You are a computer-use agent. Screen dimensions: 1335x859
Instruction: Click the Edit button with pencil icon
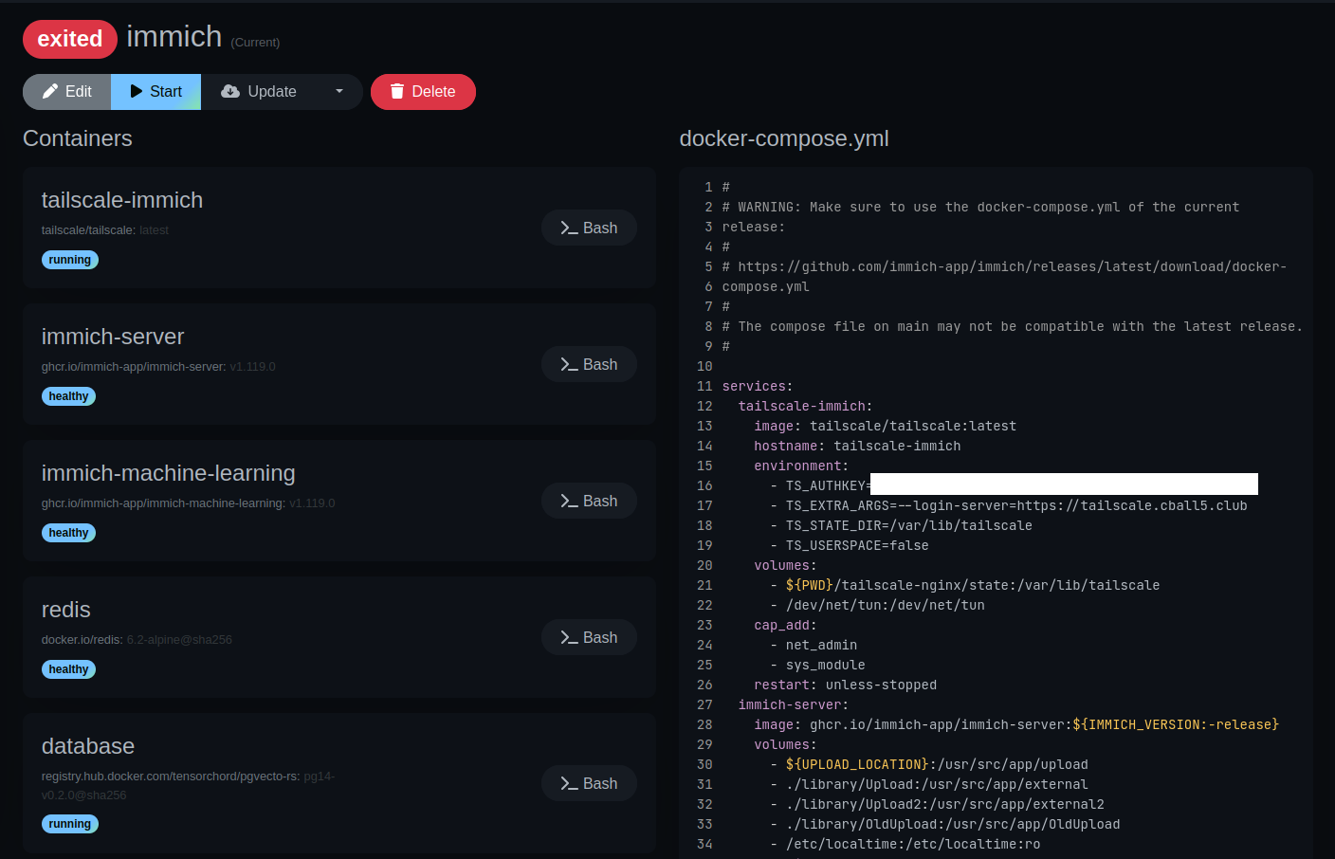click(x=67, y=92)
